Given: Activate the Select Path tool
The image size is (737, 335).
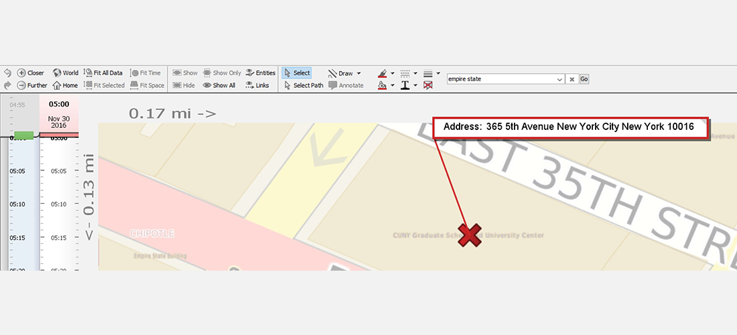Looking at the screenshot, I should (304, 85).
